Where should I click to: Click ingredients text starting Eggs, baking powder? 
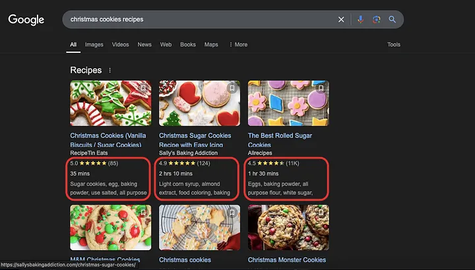pyautogui.click(x=280, y=188)
